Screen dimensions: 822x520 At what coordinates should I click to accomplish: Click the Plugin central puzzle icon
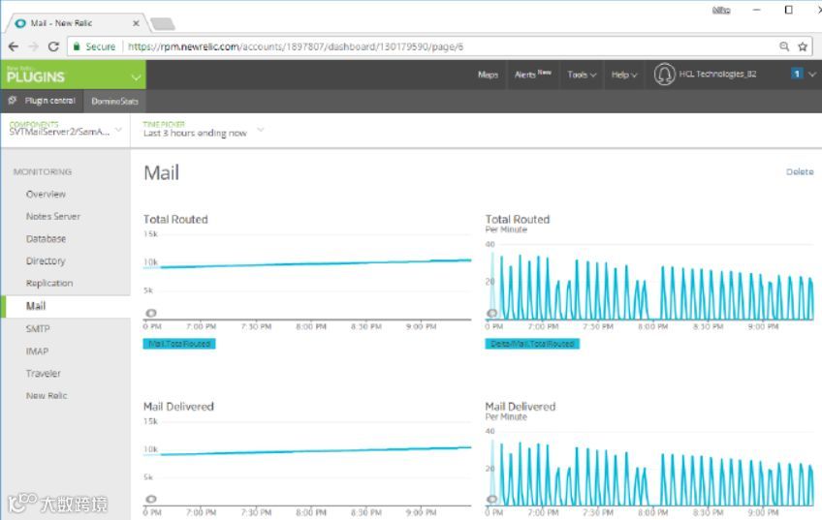point(13,100)
